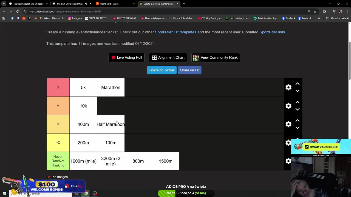Click the Live Voting Poll button
This screenshot has height=197, width=351.
pyautogui.click(x=127, y=57)
